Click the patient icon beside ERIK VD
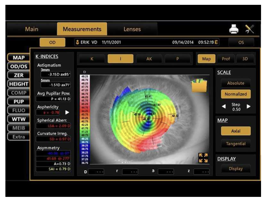 coord(77,42)
